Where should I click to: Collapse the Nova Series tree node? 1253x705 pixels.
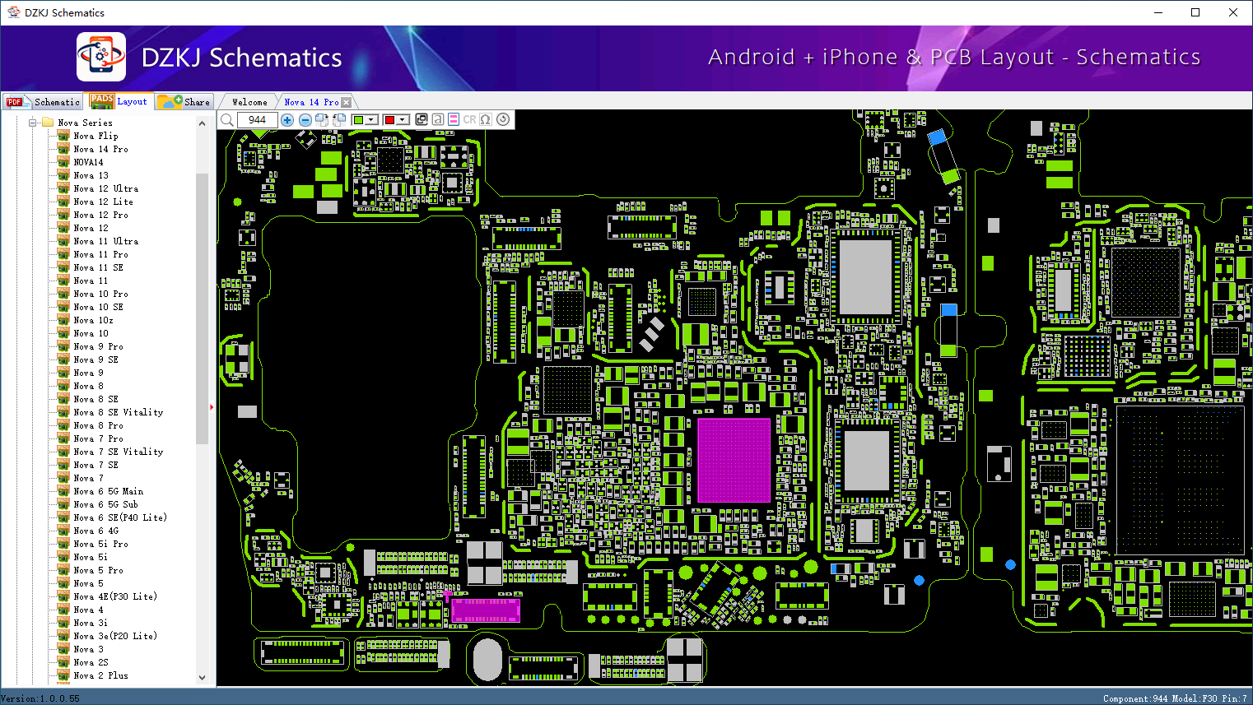pyautogui.click(x=33, y=123)
